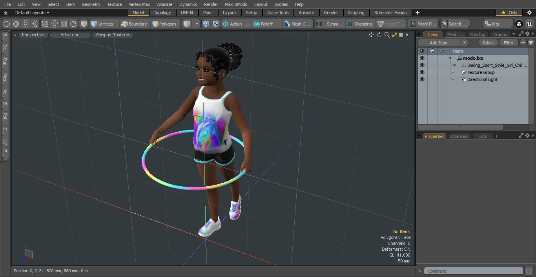This screenshot has width=536, height=277.
Task: Click the Command input field
Action: click(x=473, y=271)
